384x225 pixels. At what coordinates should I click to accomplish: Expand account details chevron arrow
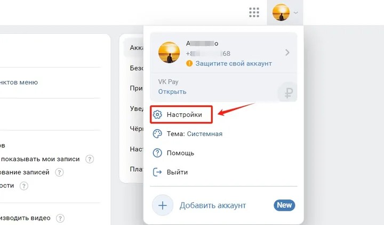287,53
